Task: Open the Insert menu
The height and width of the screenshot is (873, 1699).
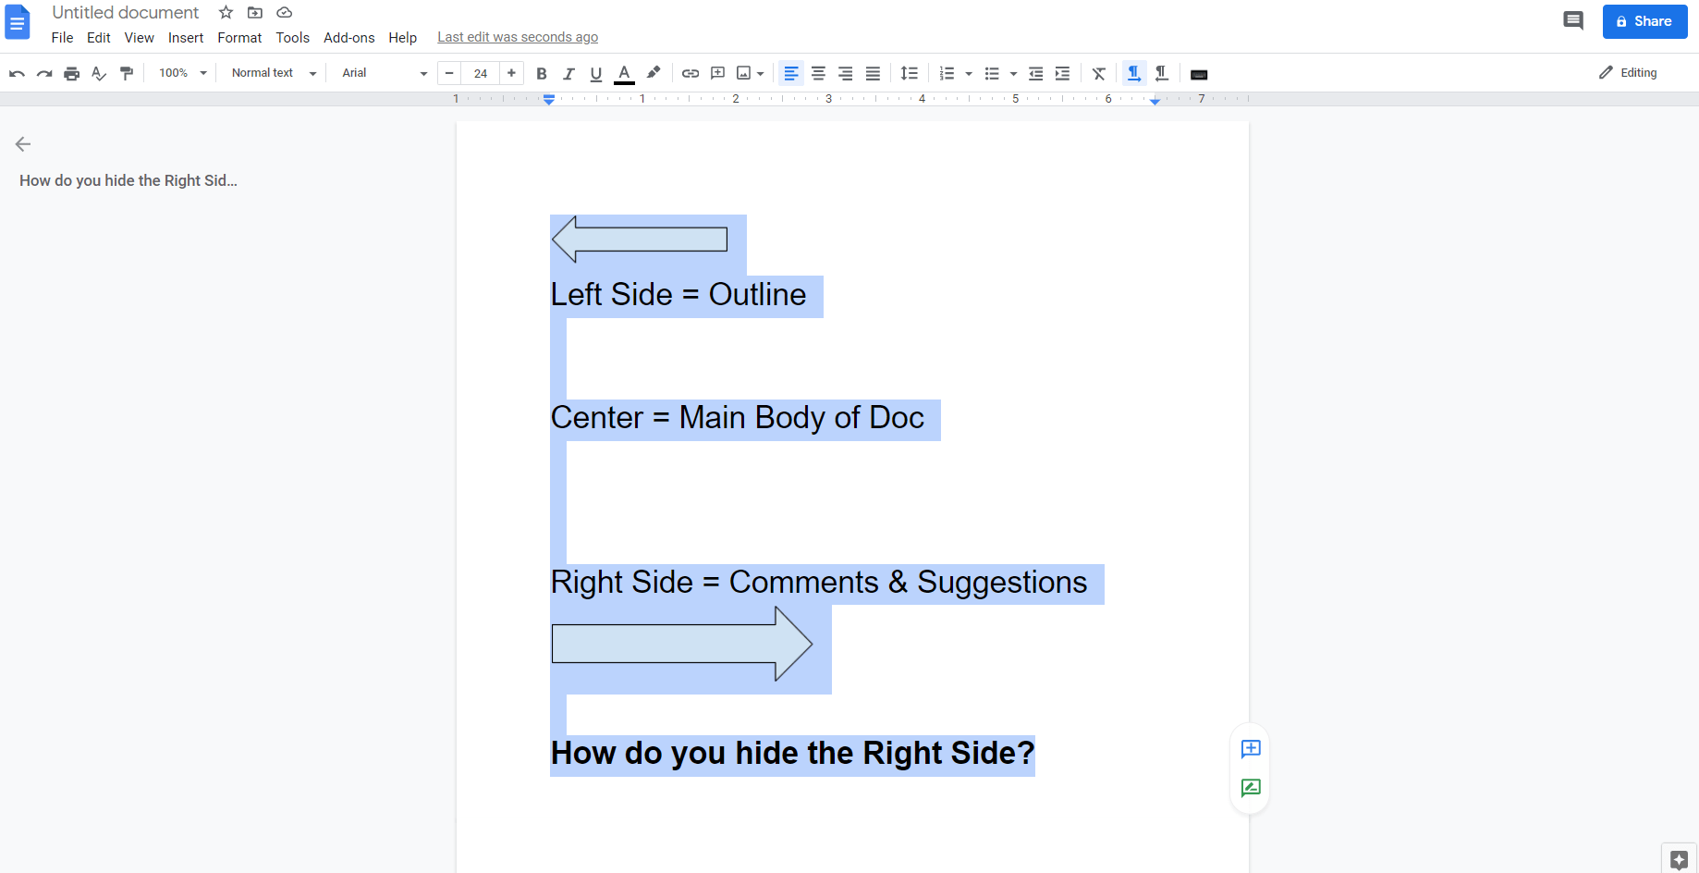Action: click(x=186, y=38)
